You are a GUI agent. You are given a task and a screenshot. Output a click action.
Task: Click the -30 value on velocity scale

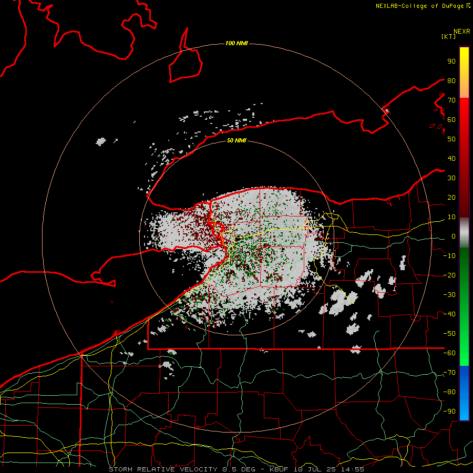tap(449, 295)
